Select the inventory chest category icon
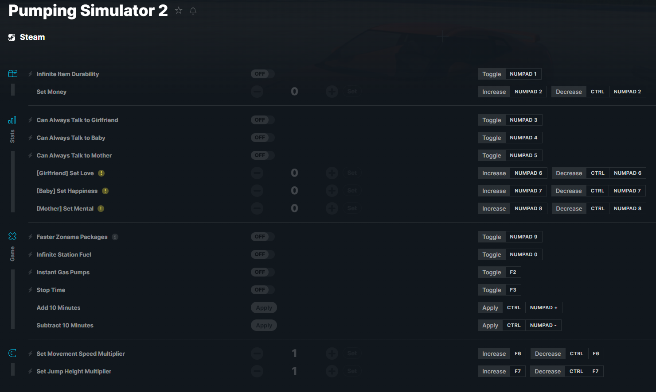The width and height of the screenshot is (656, 392). coord(13,73)
